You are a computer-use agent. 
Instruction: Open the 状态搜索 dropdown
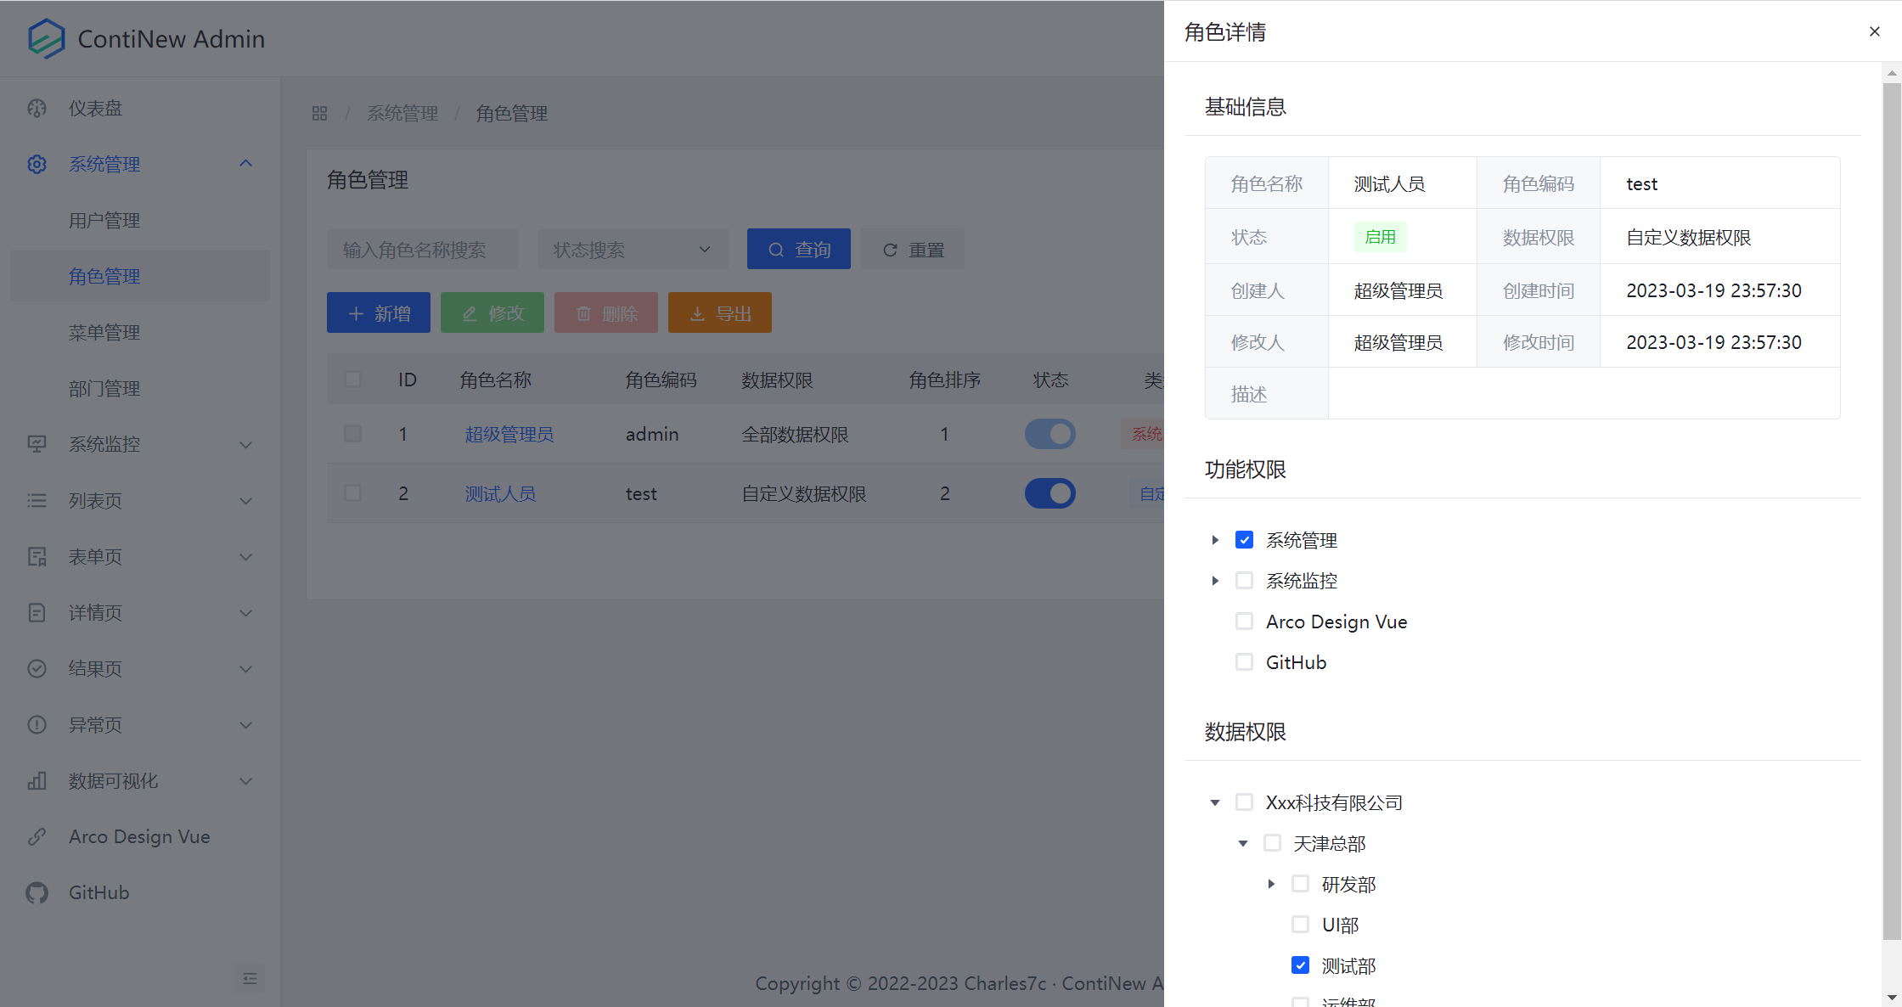click(633, 250)
